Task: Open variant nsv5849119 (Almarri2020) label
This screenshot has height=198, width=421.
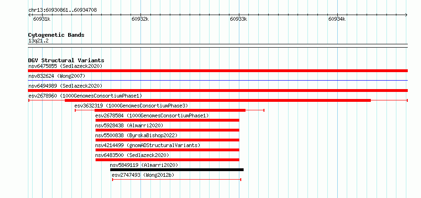Action: (144, 165)
